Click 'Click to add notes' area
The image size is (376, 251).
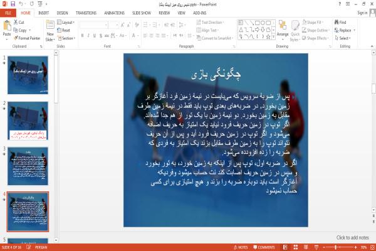[x=352, y=238]
